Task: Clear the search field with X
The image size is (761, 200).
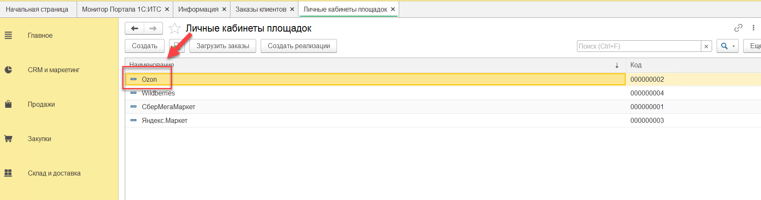Action: pos(706,46)
